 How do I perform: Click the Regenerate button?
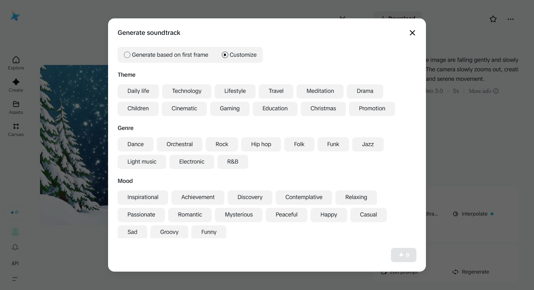click(x=471, y=272)
